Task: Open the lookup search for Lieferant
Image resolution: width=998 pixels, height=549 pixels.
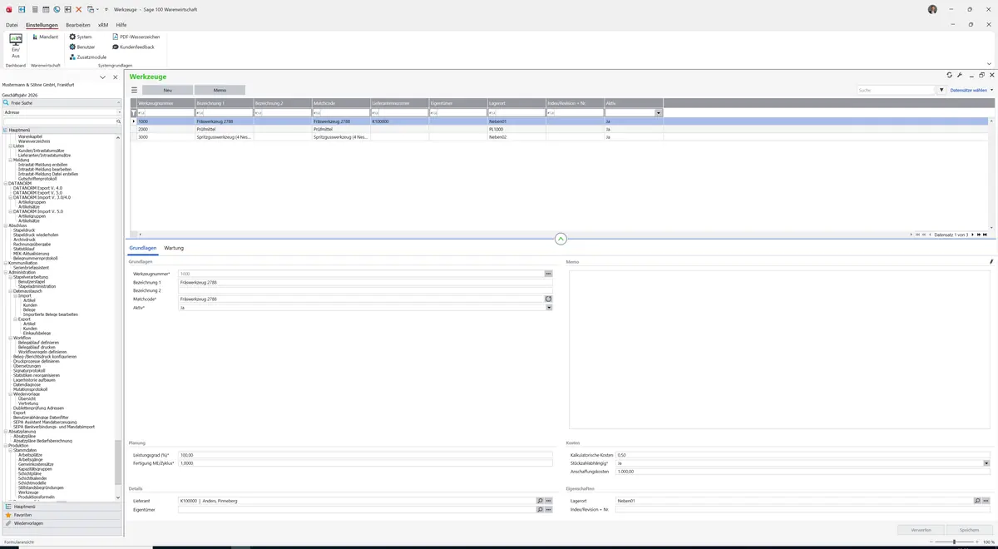Action: [540, 501]
